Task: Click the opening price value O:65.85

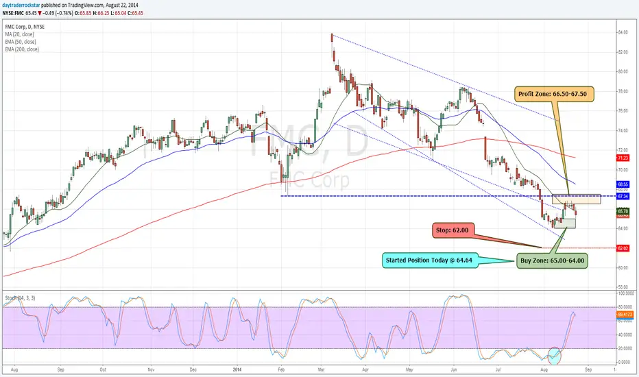Action: (83, 13)
